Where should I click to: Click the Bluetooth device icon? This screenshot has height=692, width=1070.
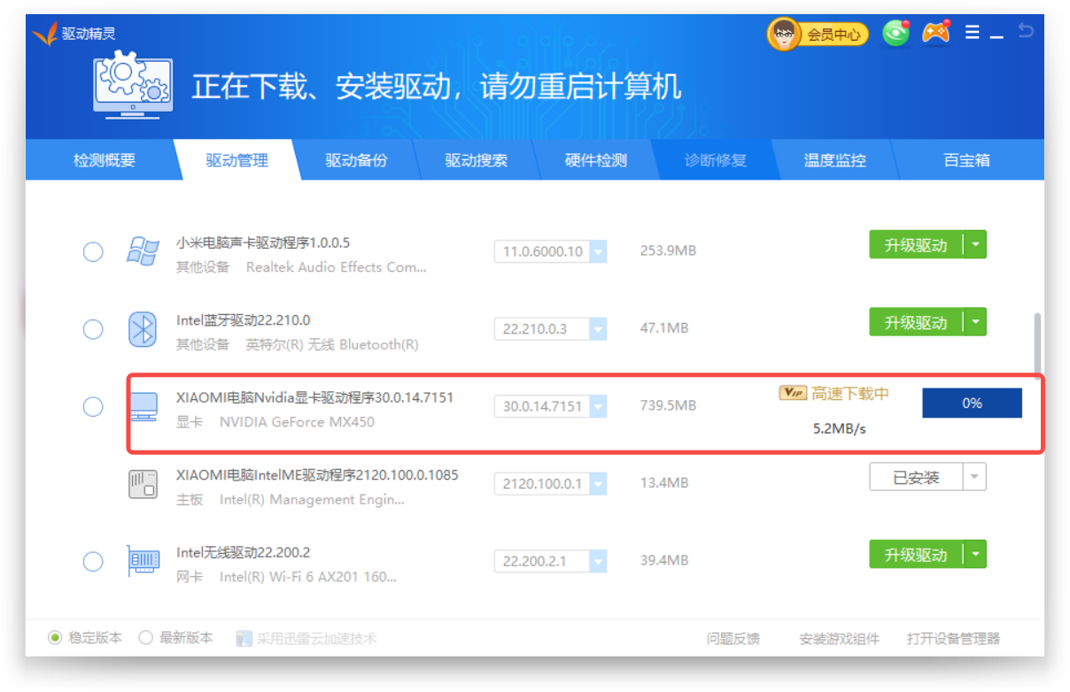143,329
